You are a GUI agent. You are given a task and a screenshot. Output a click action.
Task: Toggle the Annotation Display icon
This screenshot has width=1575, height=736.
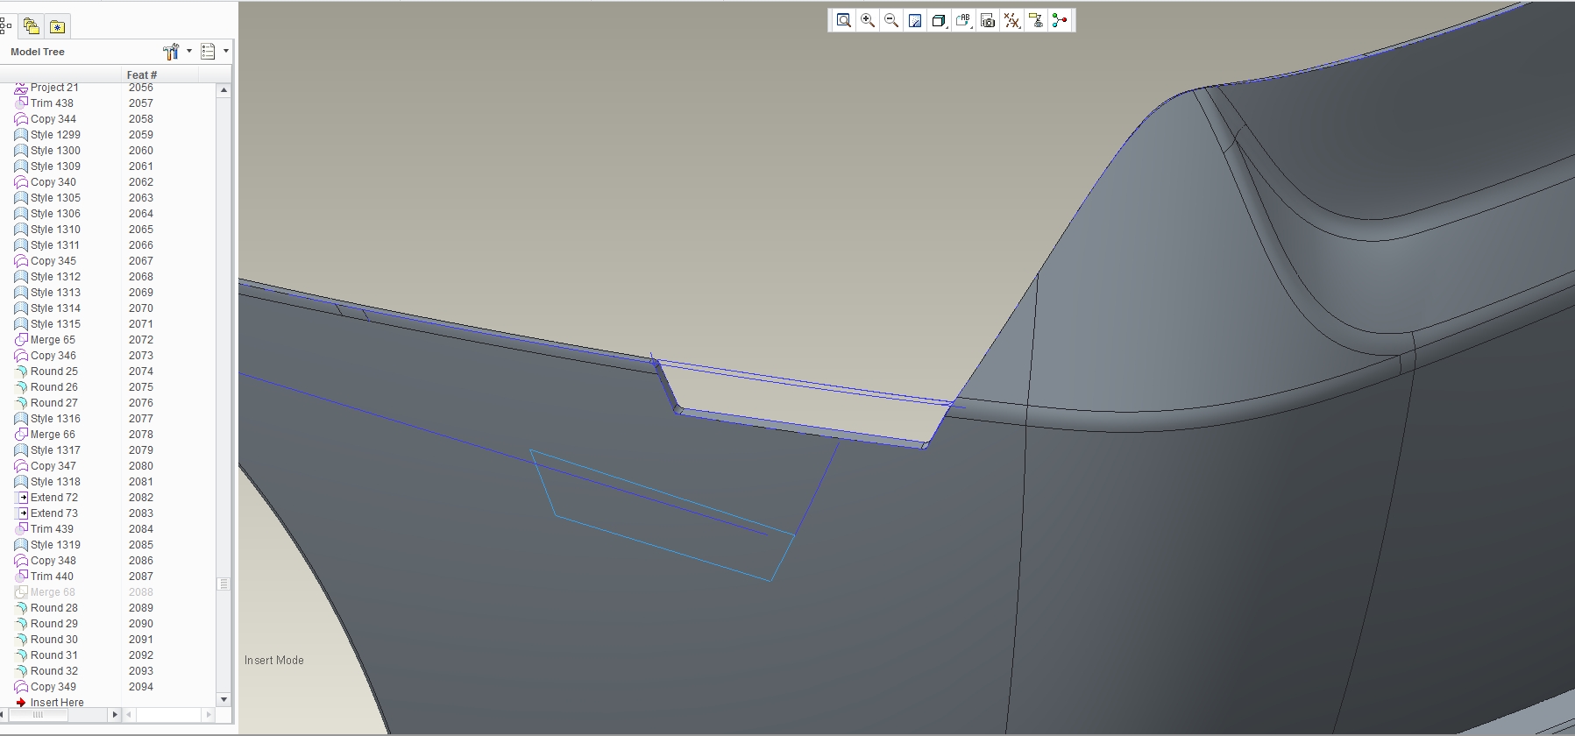pos(1036,20)
